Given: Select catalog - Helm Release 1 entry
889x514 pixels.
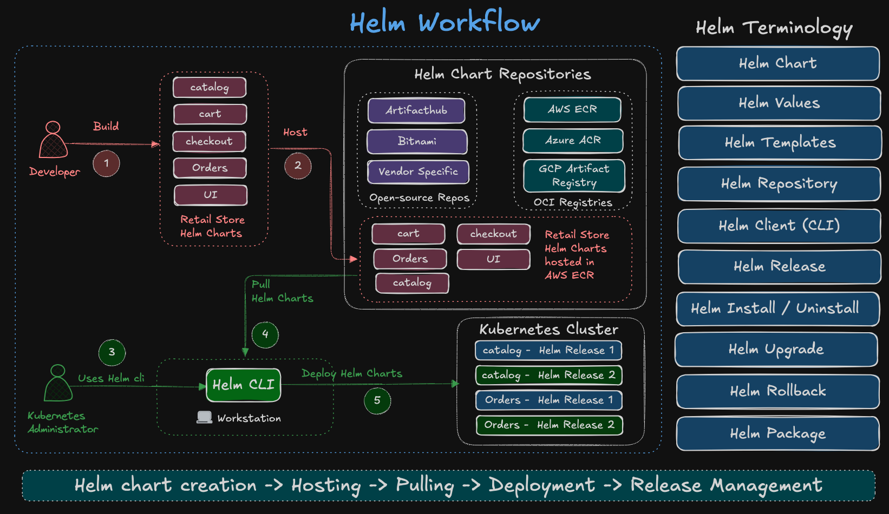Looking at the screenshot, I should tap(548, 351).
